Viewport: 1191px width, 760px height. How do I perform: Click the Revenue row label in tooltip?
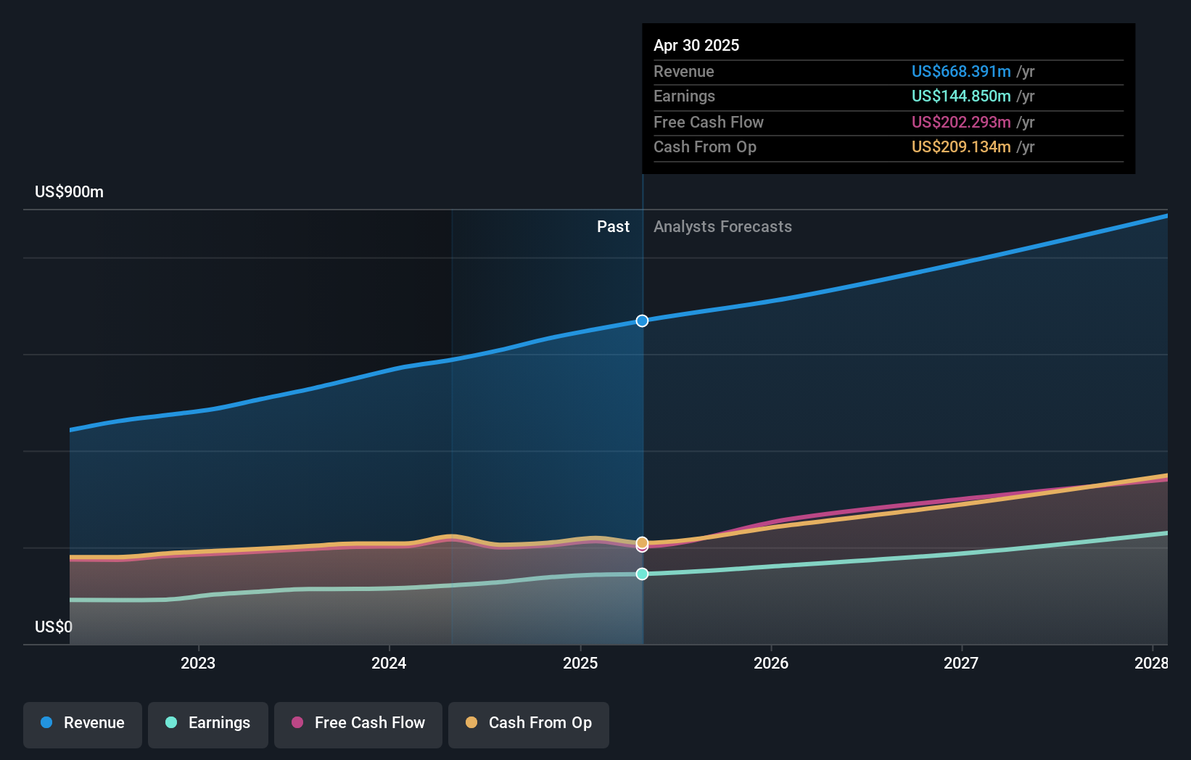[684, 71]
